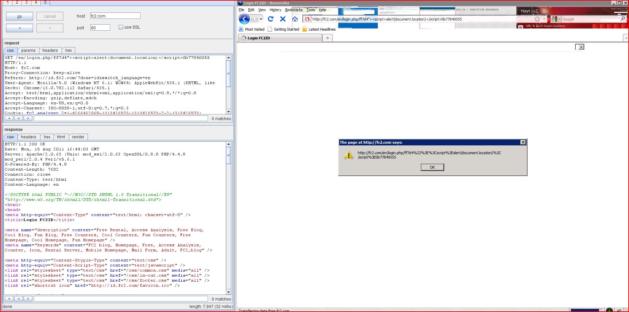Image resolution: width=629 pixels, height=312 pixels.
Task: Open the Edit menu
Action: (x=251, y=10)
